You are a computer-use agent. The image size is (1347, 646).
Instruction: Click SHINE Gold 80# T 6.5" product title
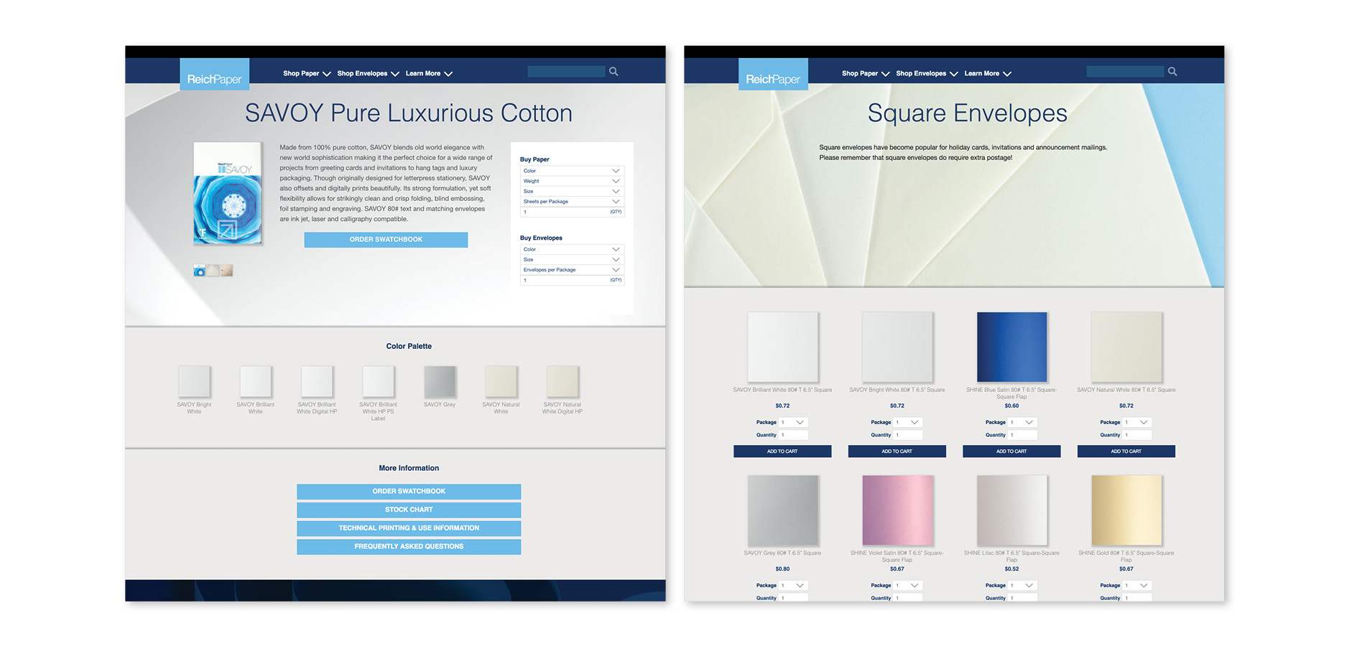pyautogui.click(x=1126, y=556)
